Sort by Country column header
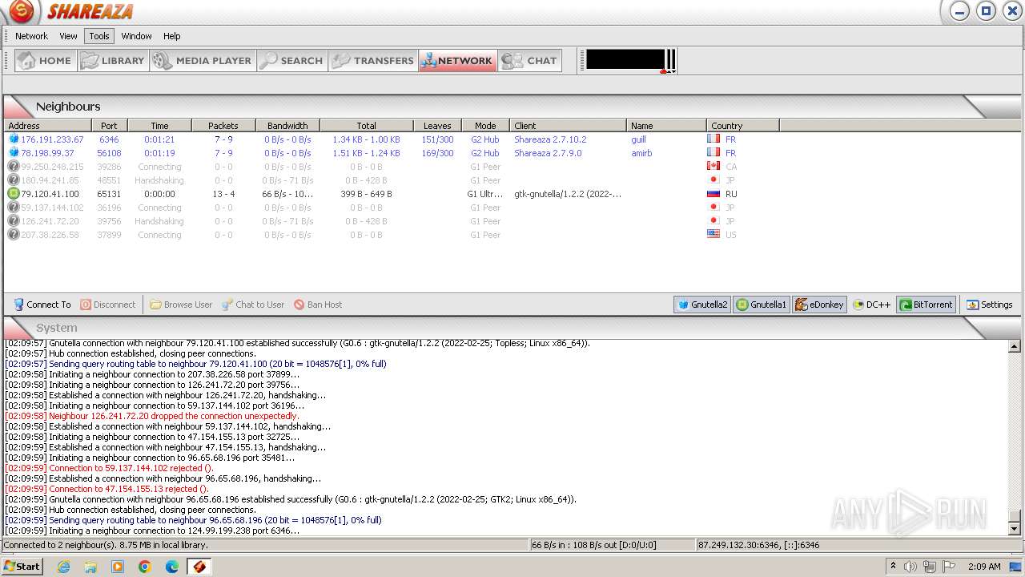 click(x=742, y=126)
